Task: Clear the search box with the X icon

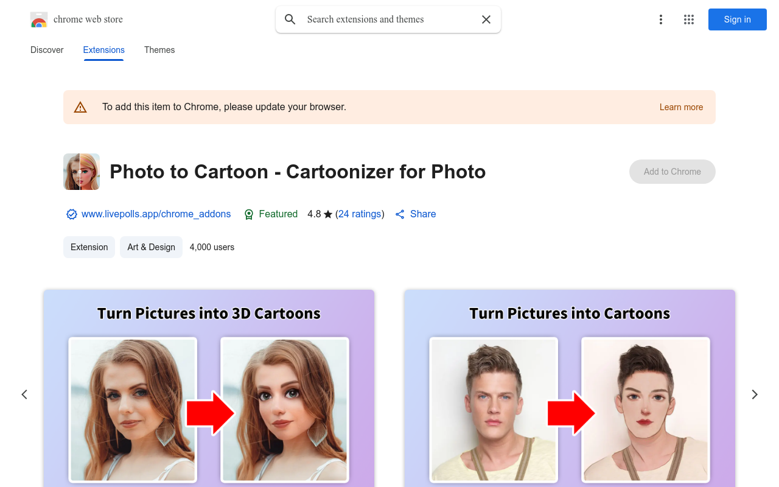Action: coord(486,19)
